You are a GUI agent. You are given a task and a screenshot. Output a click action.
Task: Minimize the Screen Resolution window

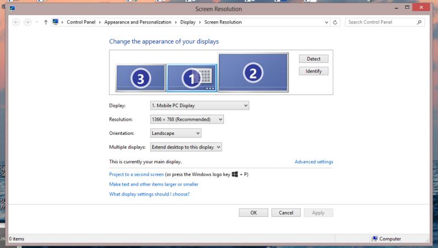tap(396, 8)
